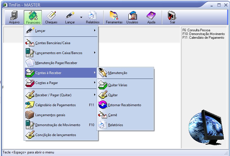Click the Arquivo toolbar icon
The image size is (230, 156).
click(x=14, y=17)
